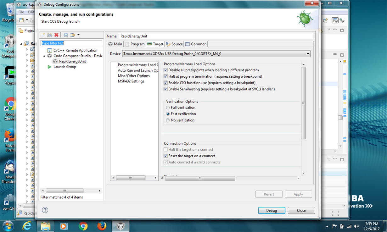Click the Close button
The height and width of the screenshot is (232, 387).
[x=301, y=211]
